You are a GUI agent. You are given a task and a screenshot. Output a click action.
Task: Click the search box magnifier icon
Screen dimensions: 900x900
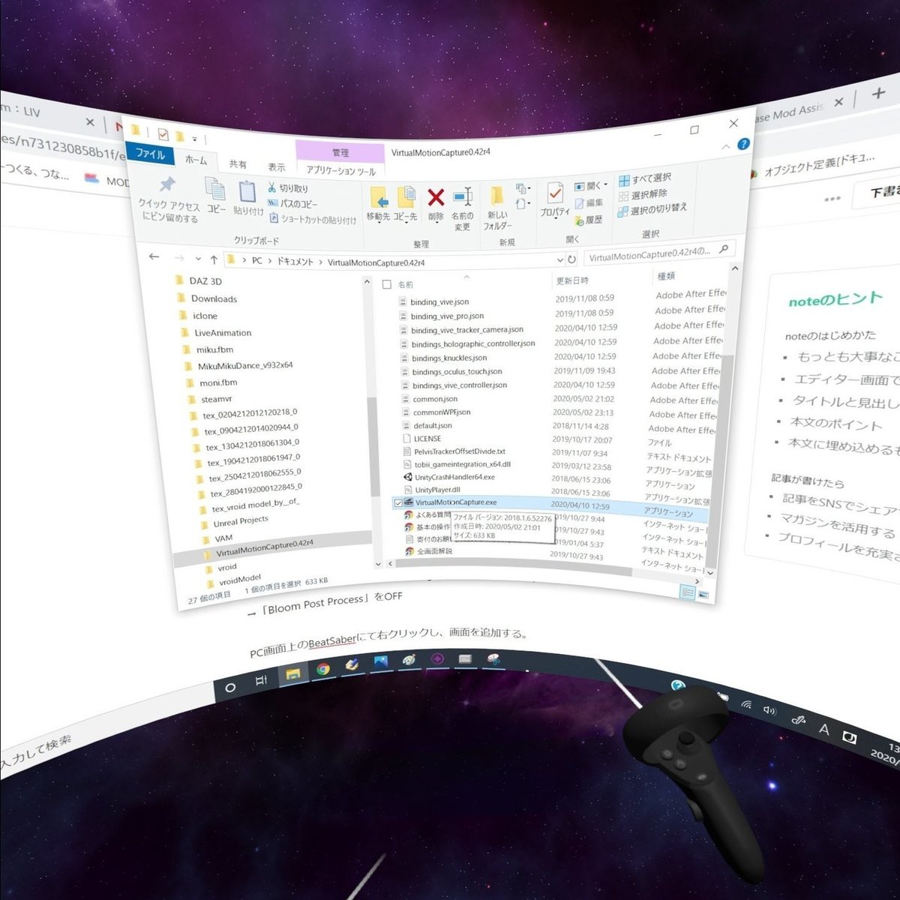(x=724, y=248)
